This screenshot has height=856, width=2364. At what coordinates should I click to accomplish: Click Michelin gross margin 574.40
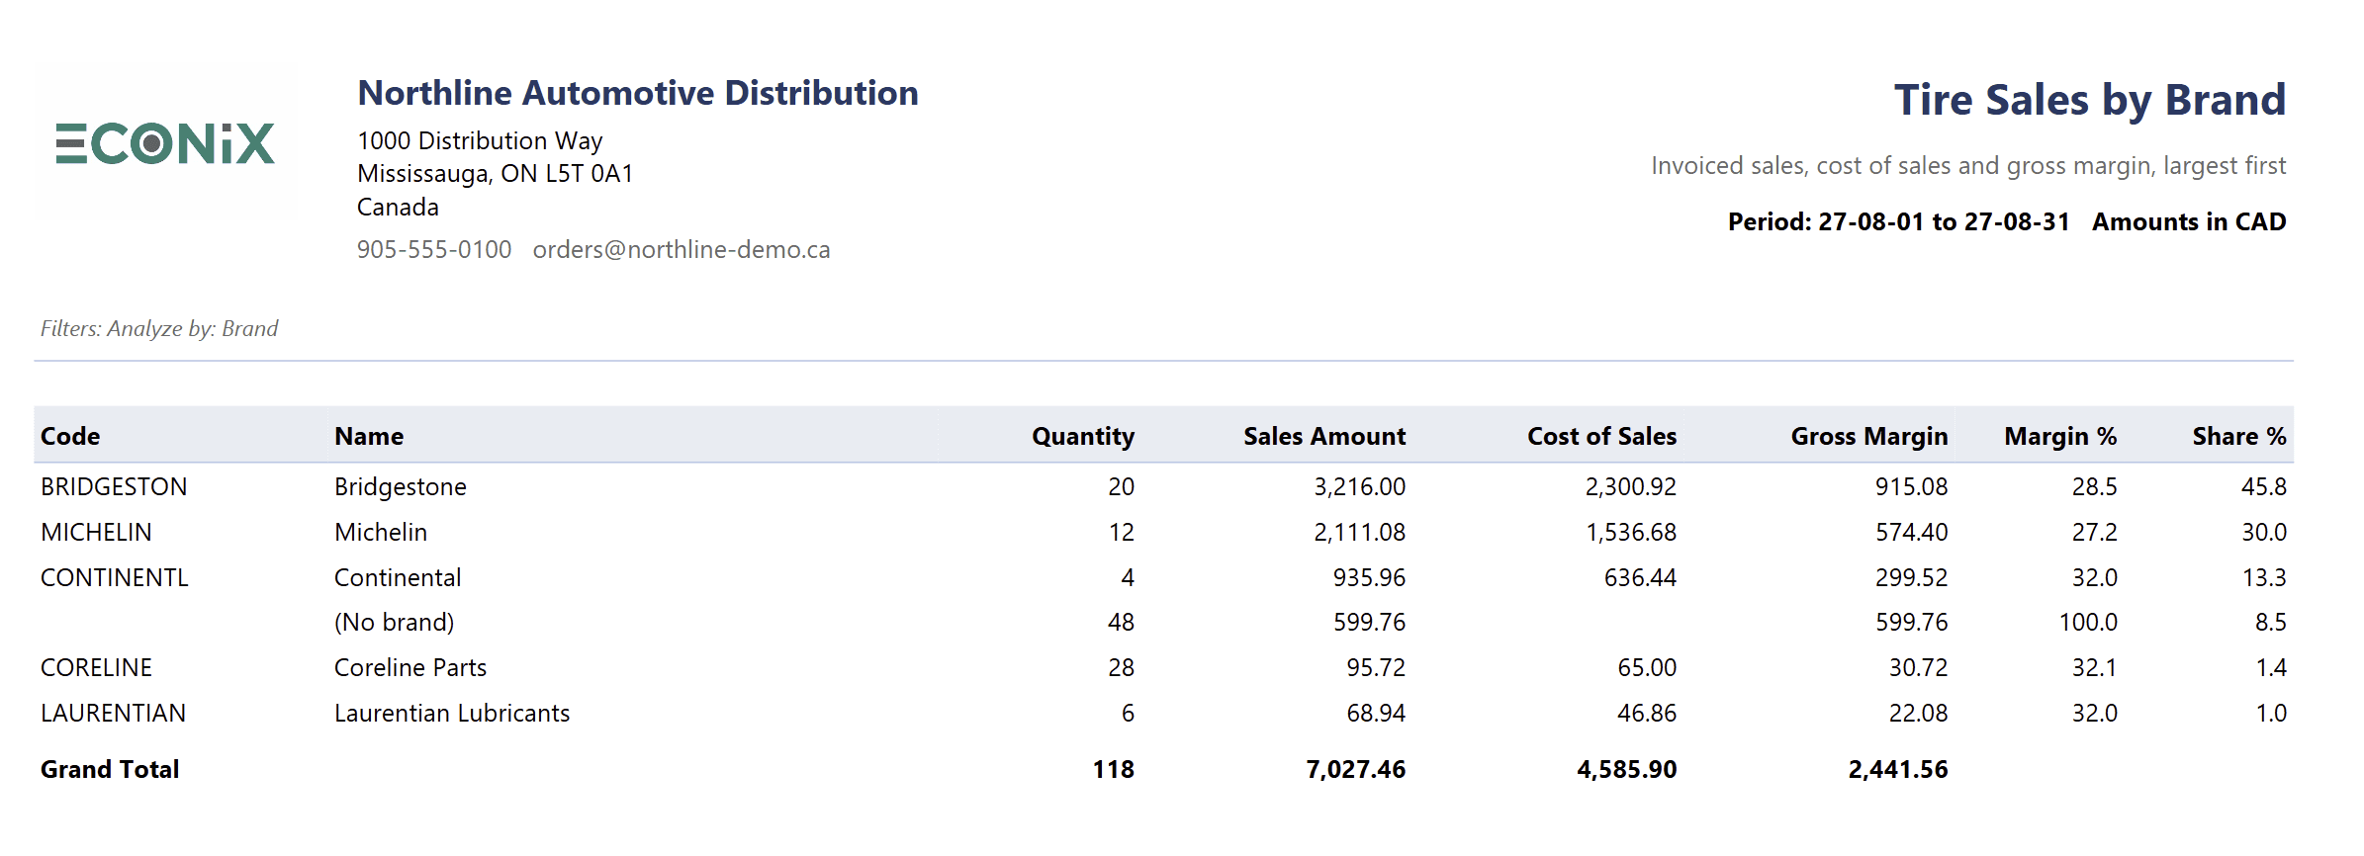pyautogui.click(x=1912, y=532)
